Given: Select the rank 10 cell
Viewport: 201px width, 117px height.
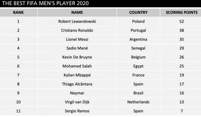Looking at the screenshot, I should 18,102.
